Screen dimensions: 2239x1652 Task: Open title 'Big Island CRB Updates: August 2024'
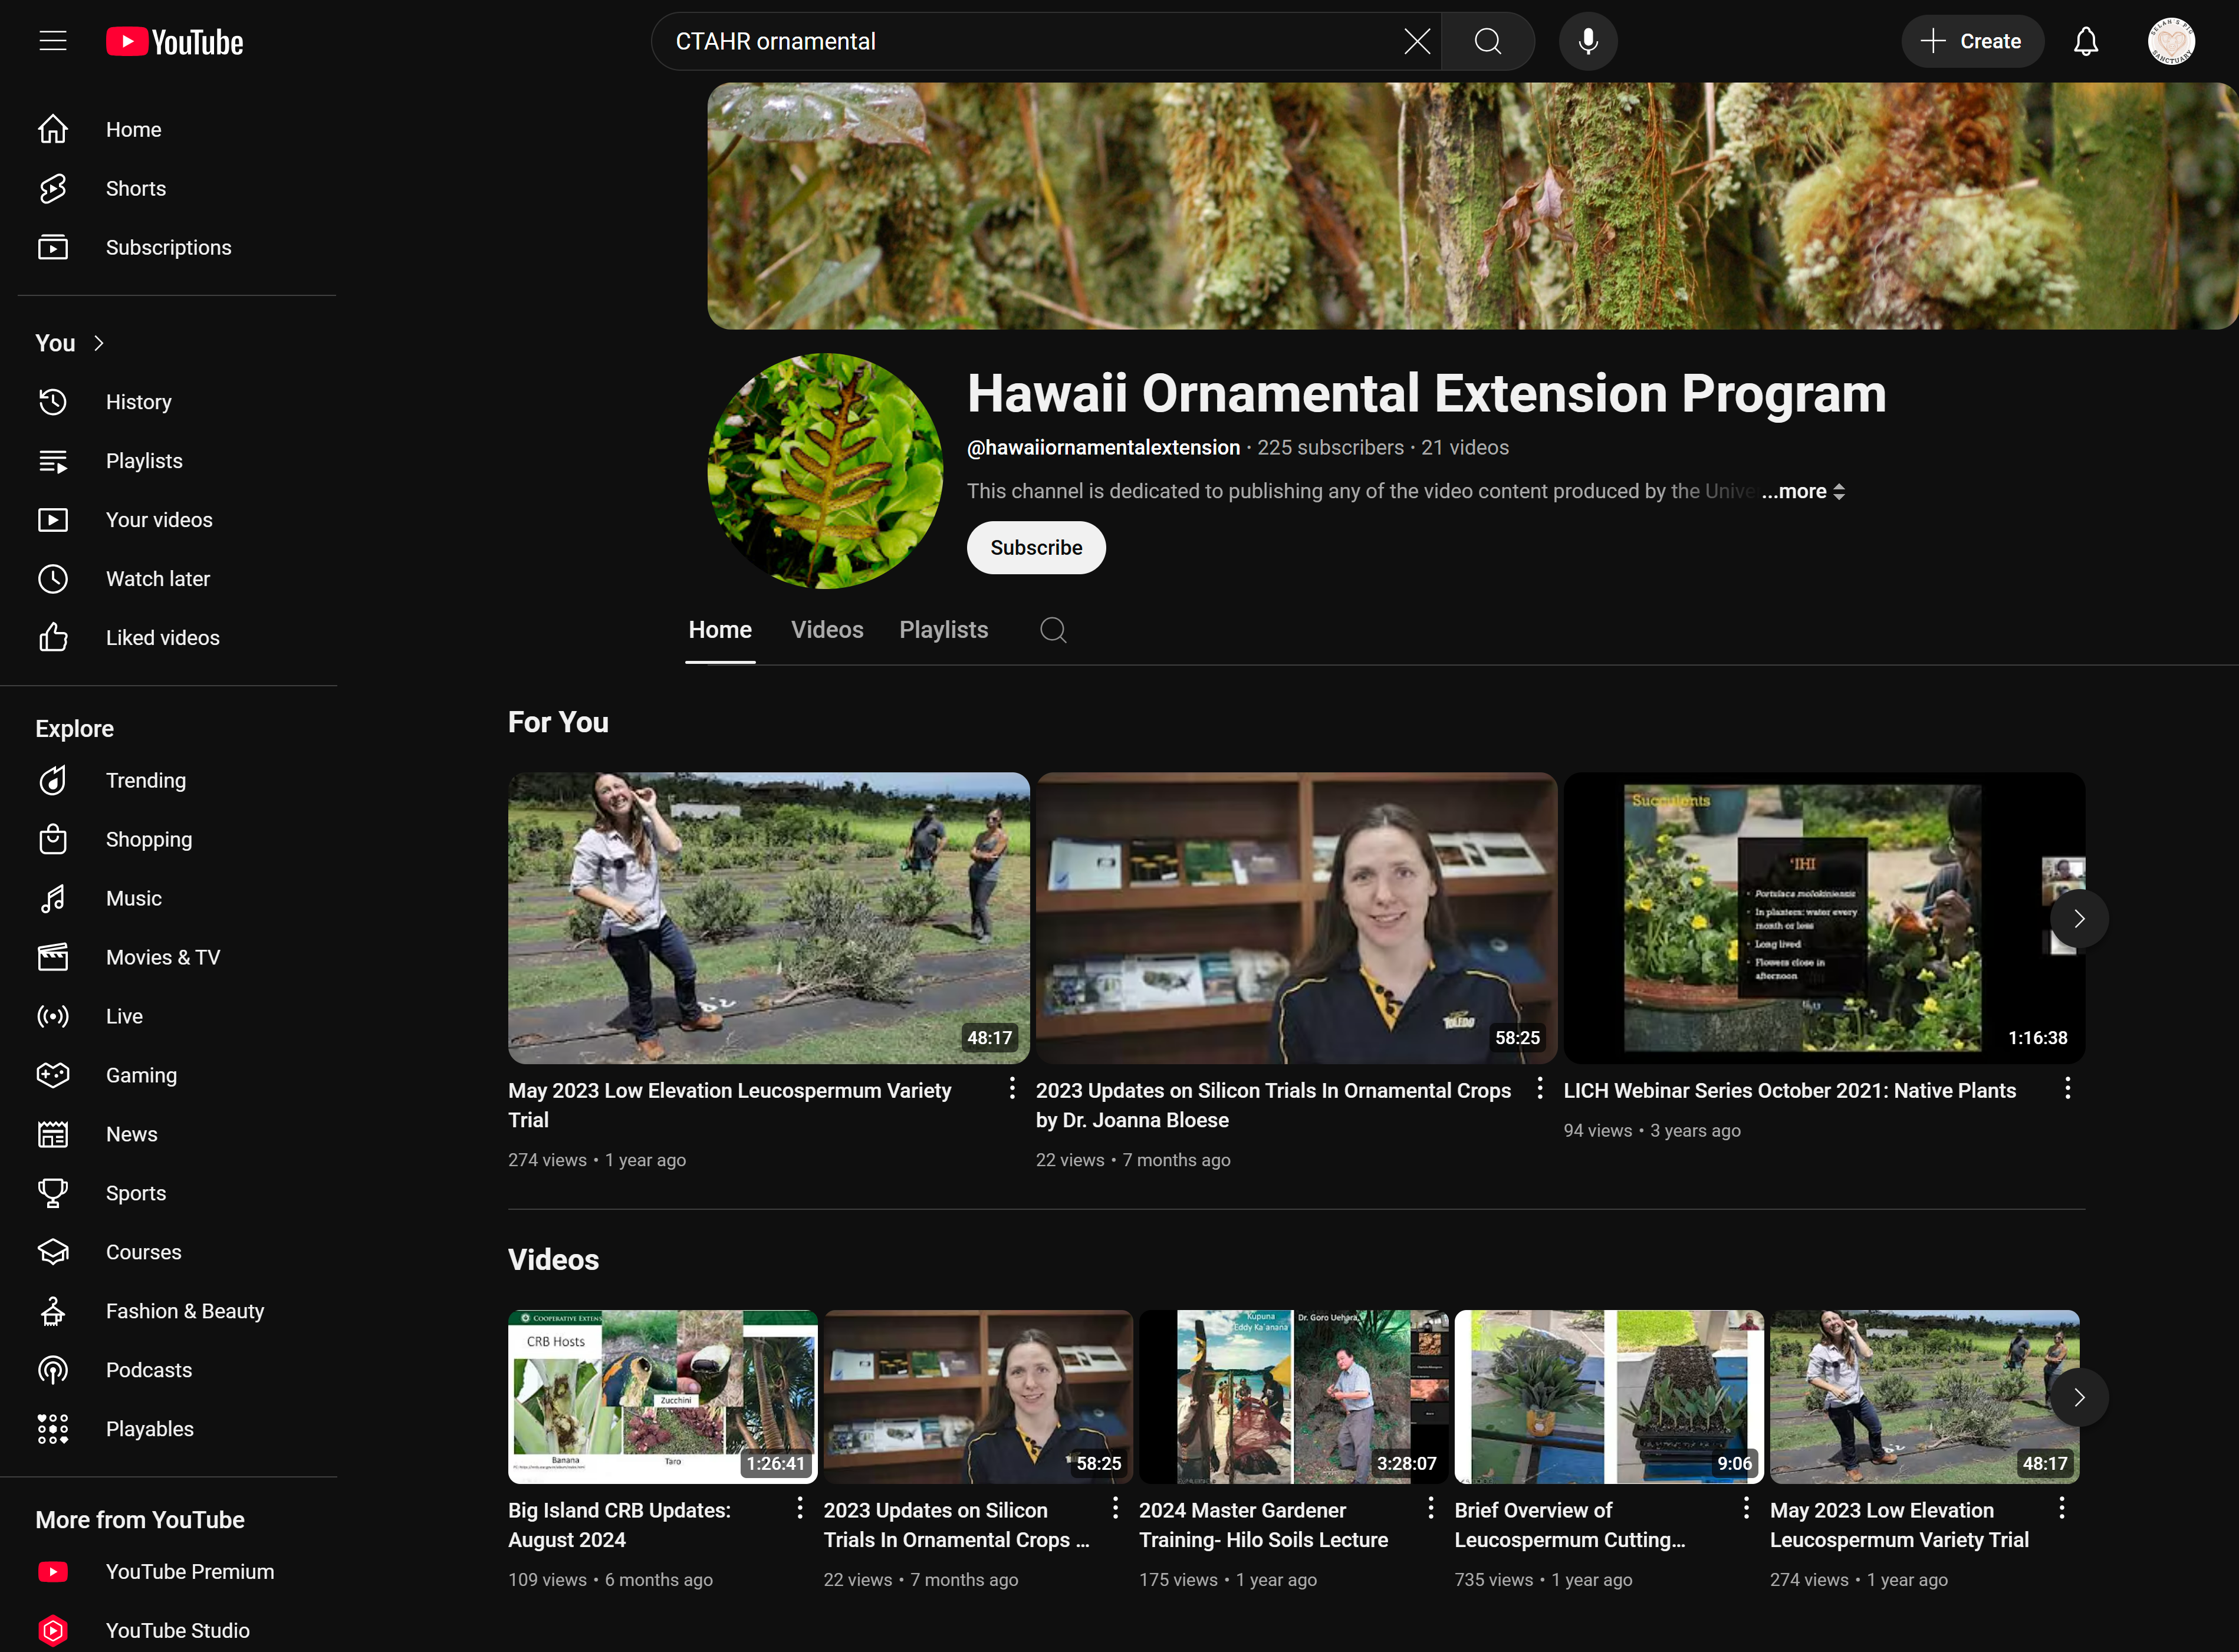coord(619,1525)
